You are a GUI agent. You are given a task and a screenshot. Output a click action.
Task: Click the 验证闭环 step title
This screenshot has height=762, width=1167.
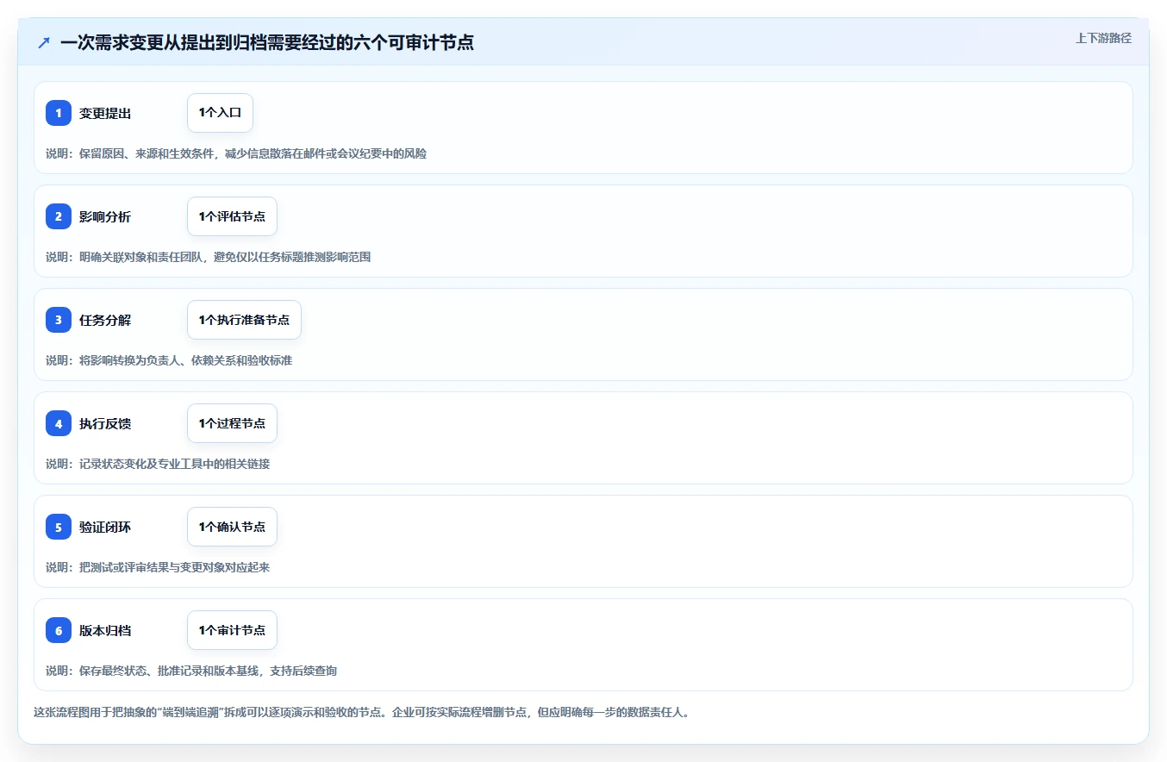[x=105, y=527]
